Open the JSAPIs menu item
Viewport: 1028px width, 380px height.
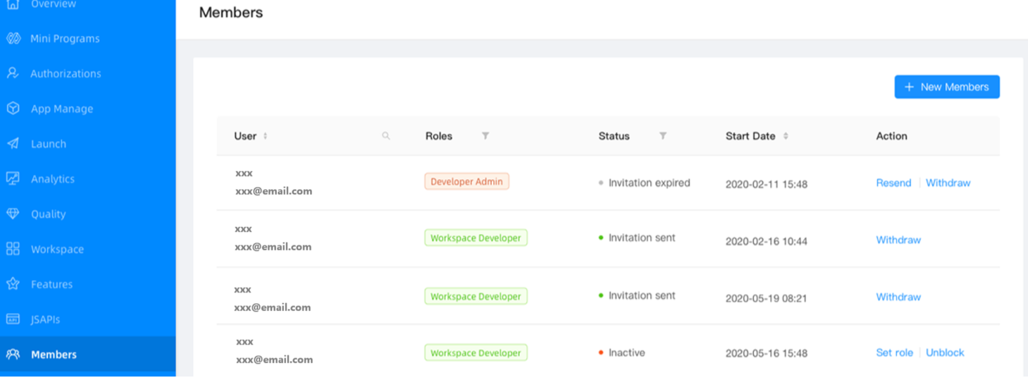(45, 319)
